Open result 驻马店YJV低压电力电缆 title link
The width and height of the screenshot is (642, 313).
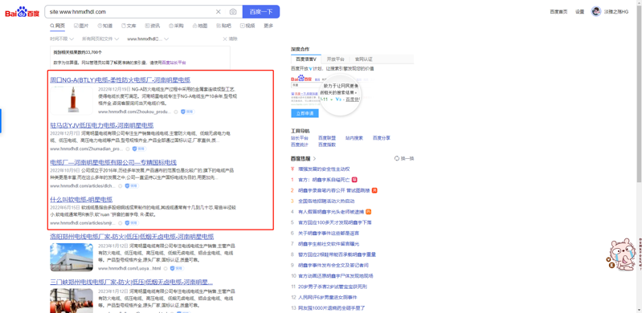click(x=101, y=125)
